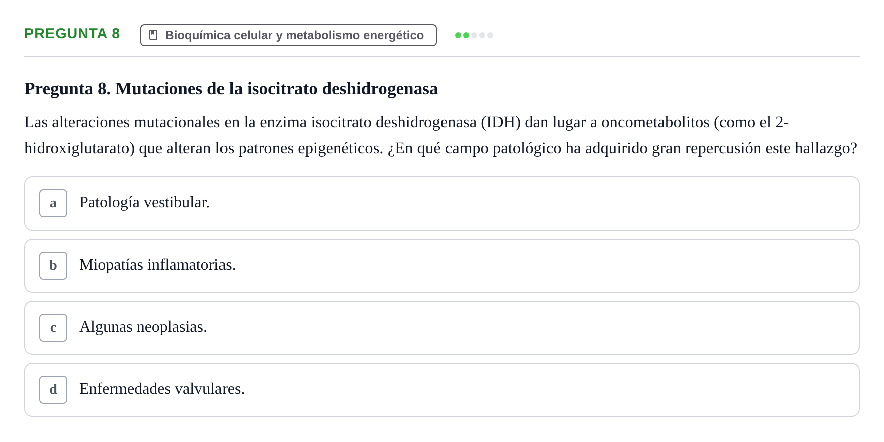
Task: Select option a Patología vestibular
Action: pos(441,203)
